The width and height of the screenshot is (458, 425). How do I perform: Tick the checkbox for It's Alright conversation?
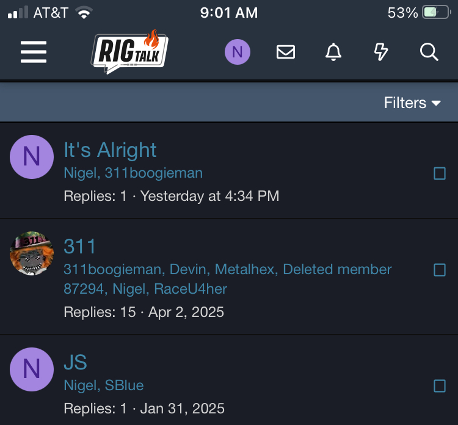[x=439, y=173]
